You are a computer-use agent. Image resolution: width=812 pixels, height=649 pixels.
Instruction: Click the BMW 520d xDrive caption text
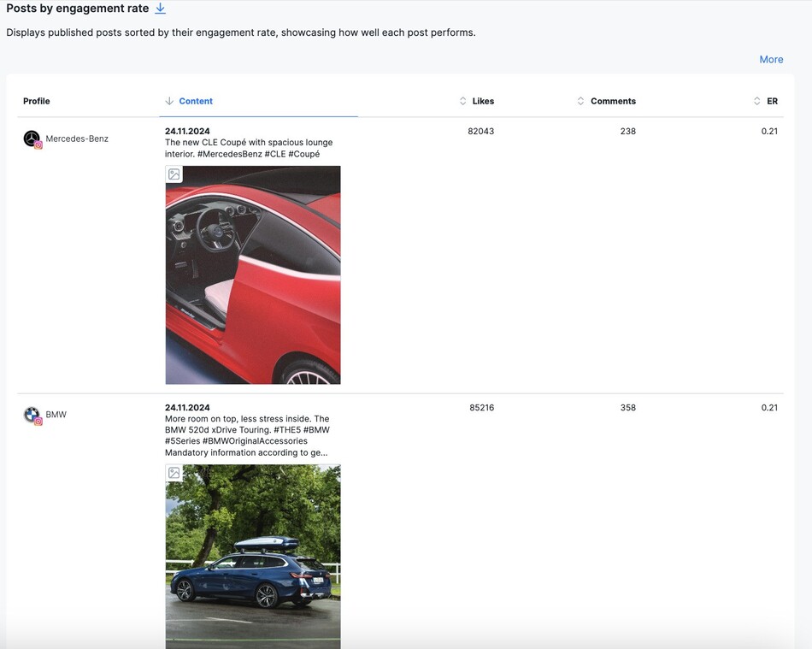pos(248,435)
